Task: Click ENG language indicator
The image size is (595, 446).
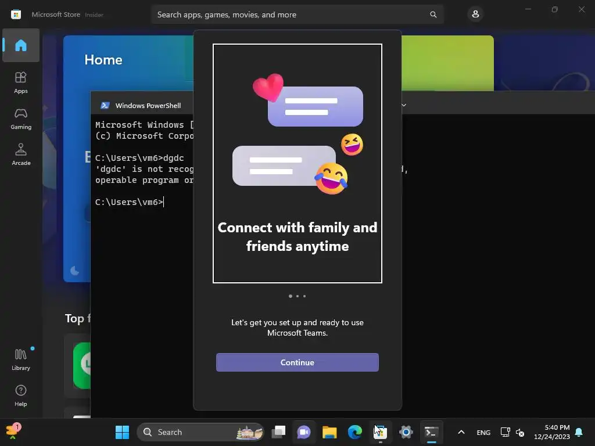Action: [483, 432]
